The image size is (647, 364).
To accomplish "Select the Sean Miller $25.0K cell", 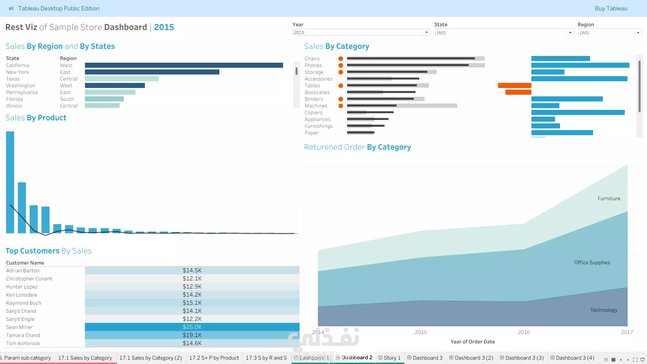I will click(192, 327).
